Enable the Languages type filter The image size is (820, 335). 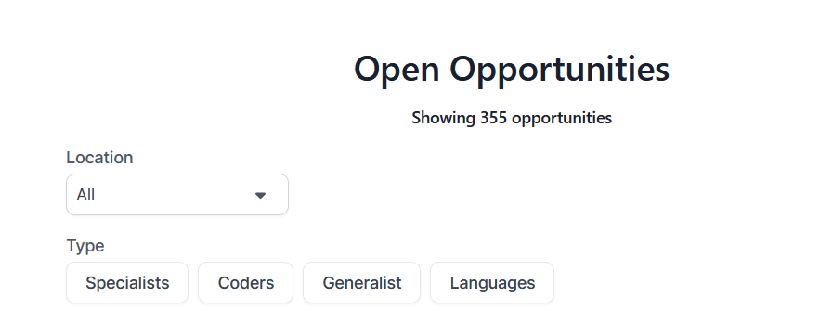(x=492, y=283)
